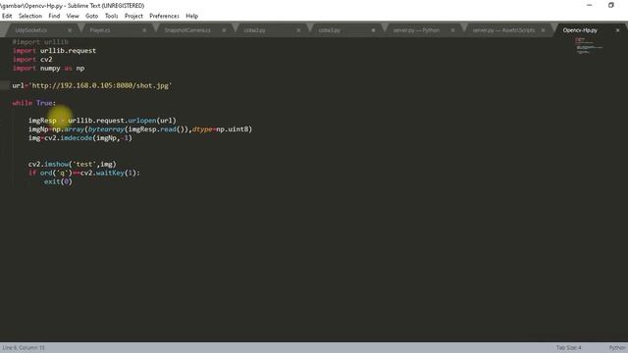
Task: Open the Python syntax selector in the status bar
Action: pyautogui.click(x=617, y=347)
